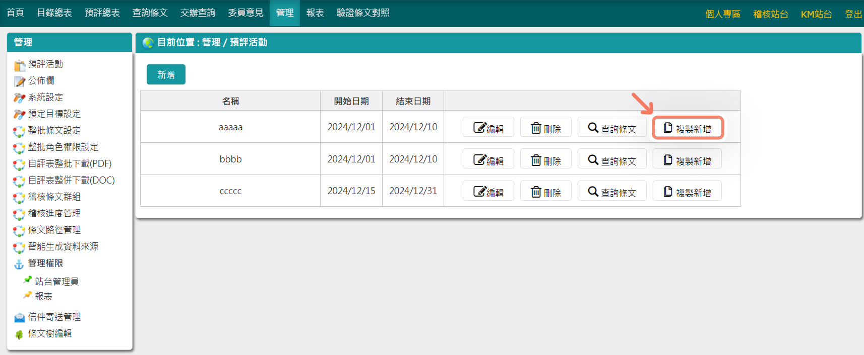Viewport: 864px width, 355px height.
Task: Click the globe icon beside 目前位置
Action: (148, 43)
